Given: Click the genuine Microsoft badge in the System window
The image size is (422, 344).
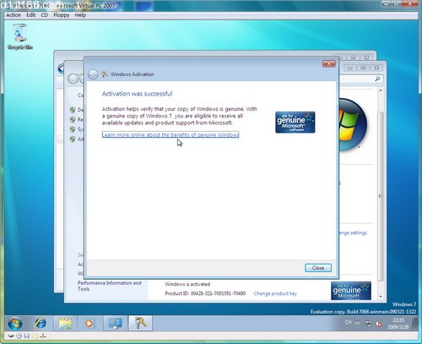Looking at the screenshot, I should [x=351, y=291].
